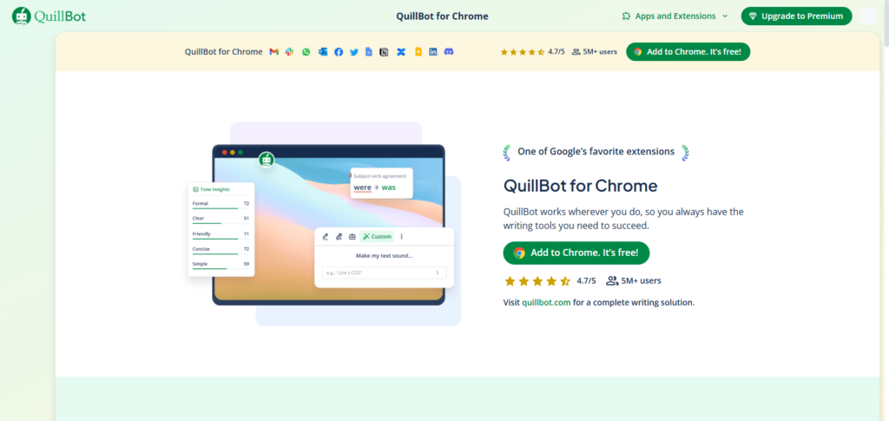The height and width of the screenshot is (421, 889).
Task: Click the Discord icon in the banner
Action: coord(449,52)
